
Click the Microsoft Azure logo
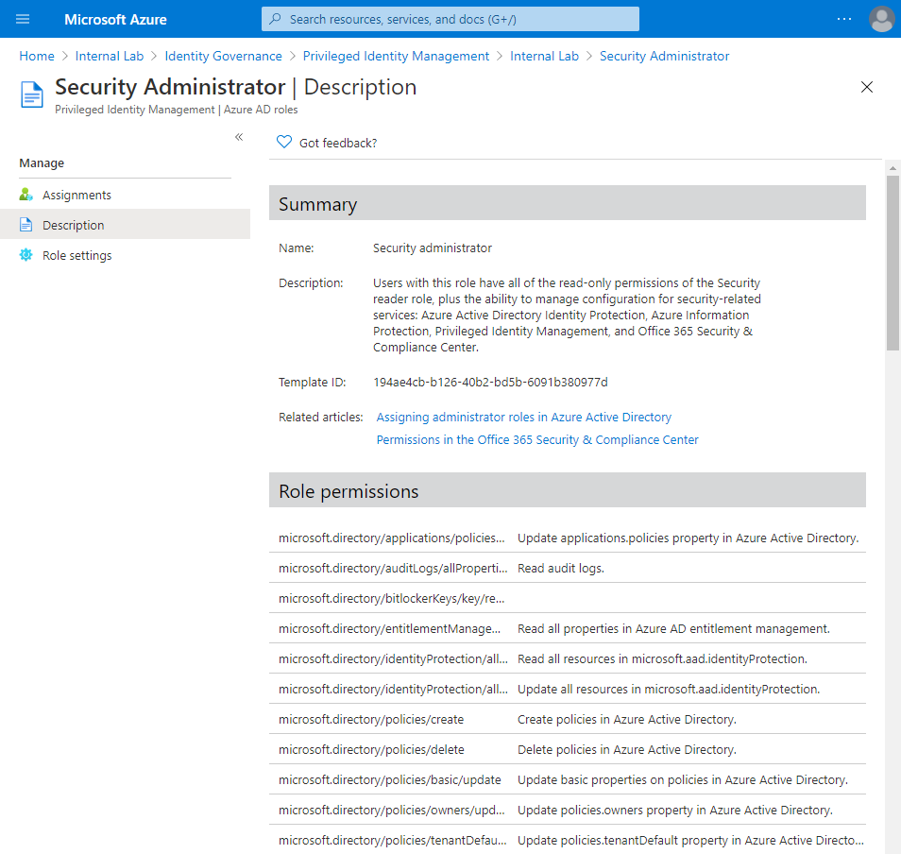115,19
